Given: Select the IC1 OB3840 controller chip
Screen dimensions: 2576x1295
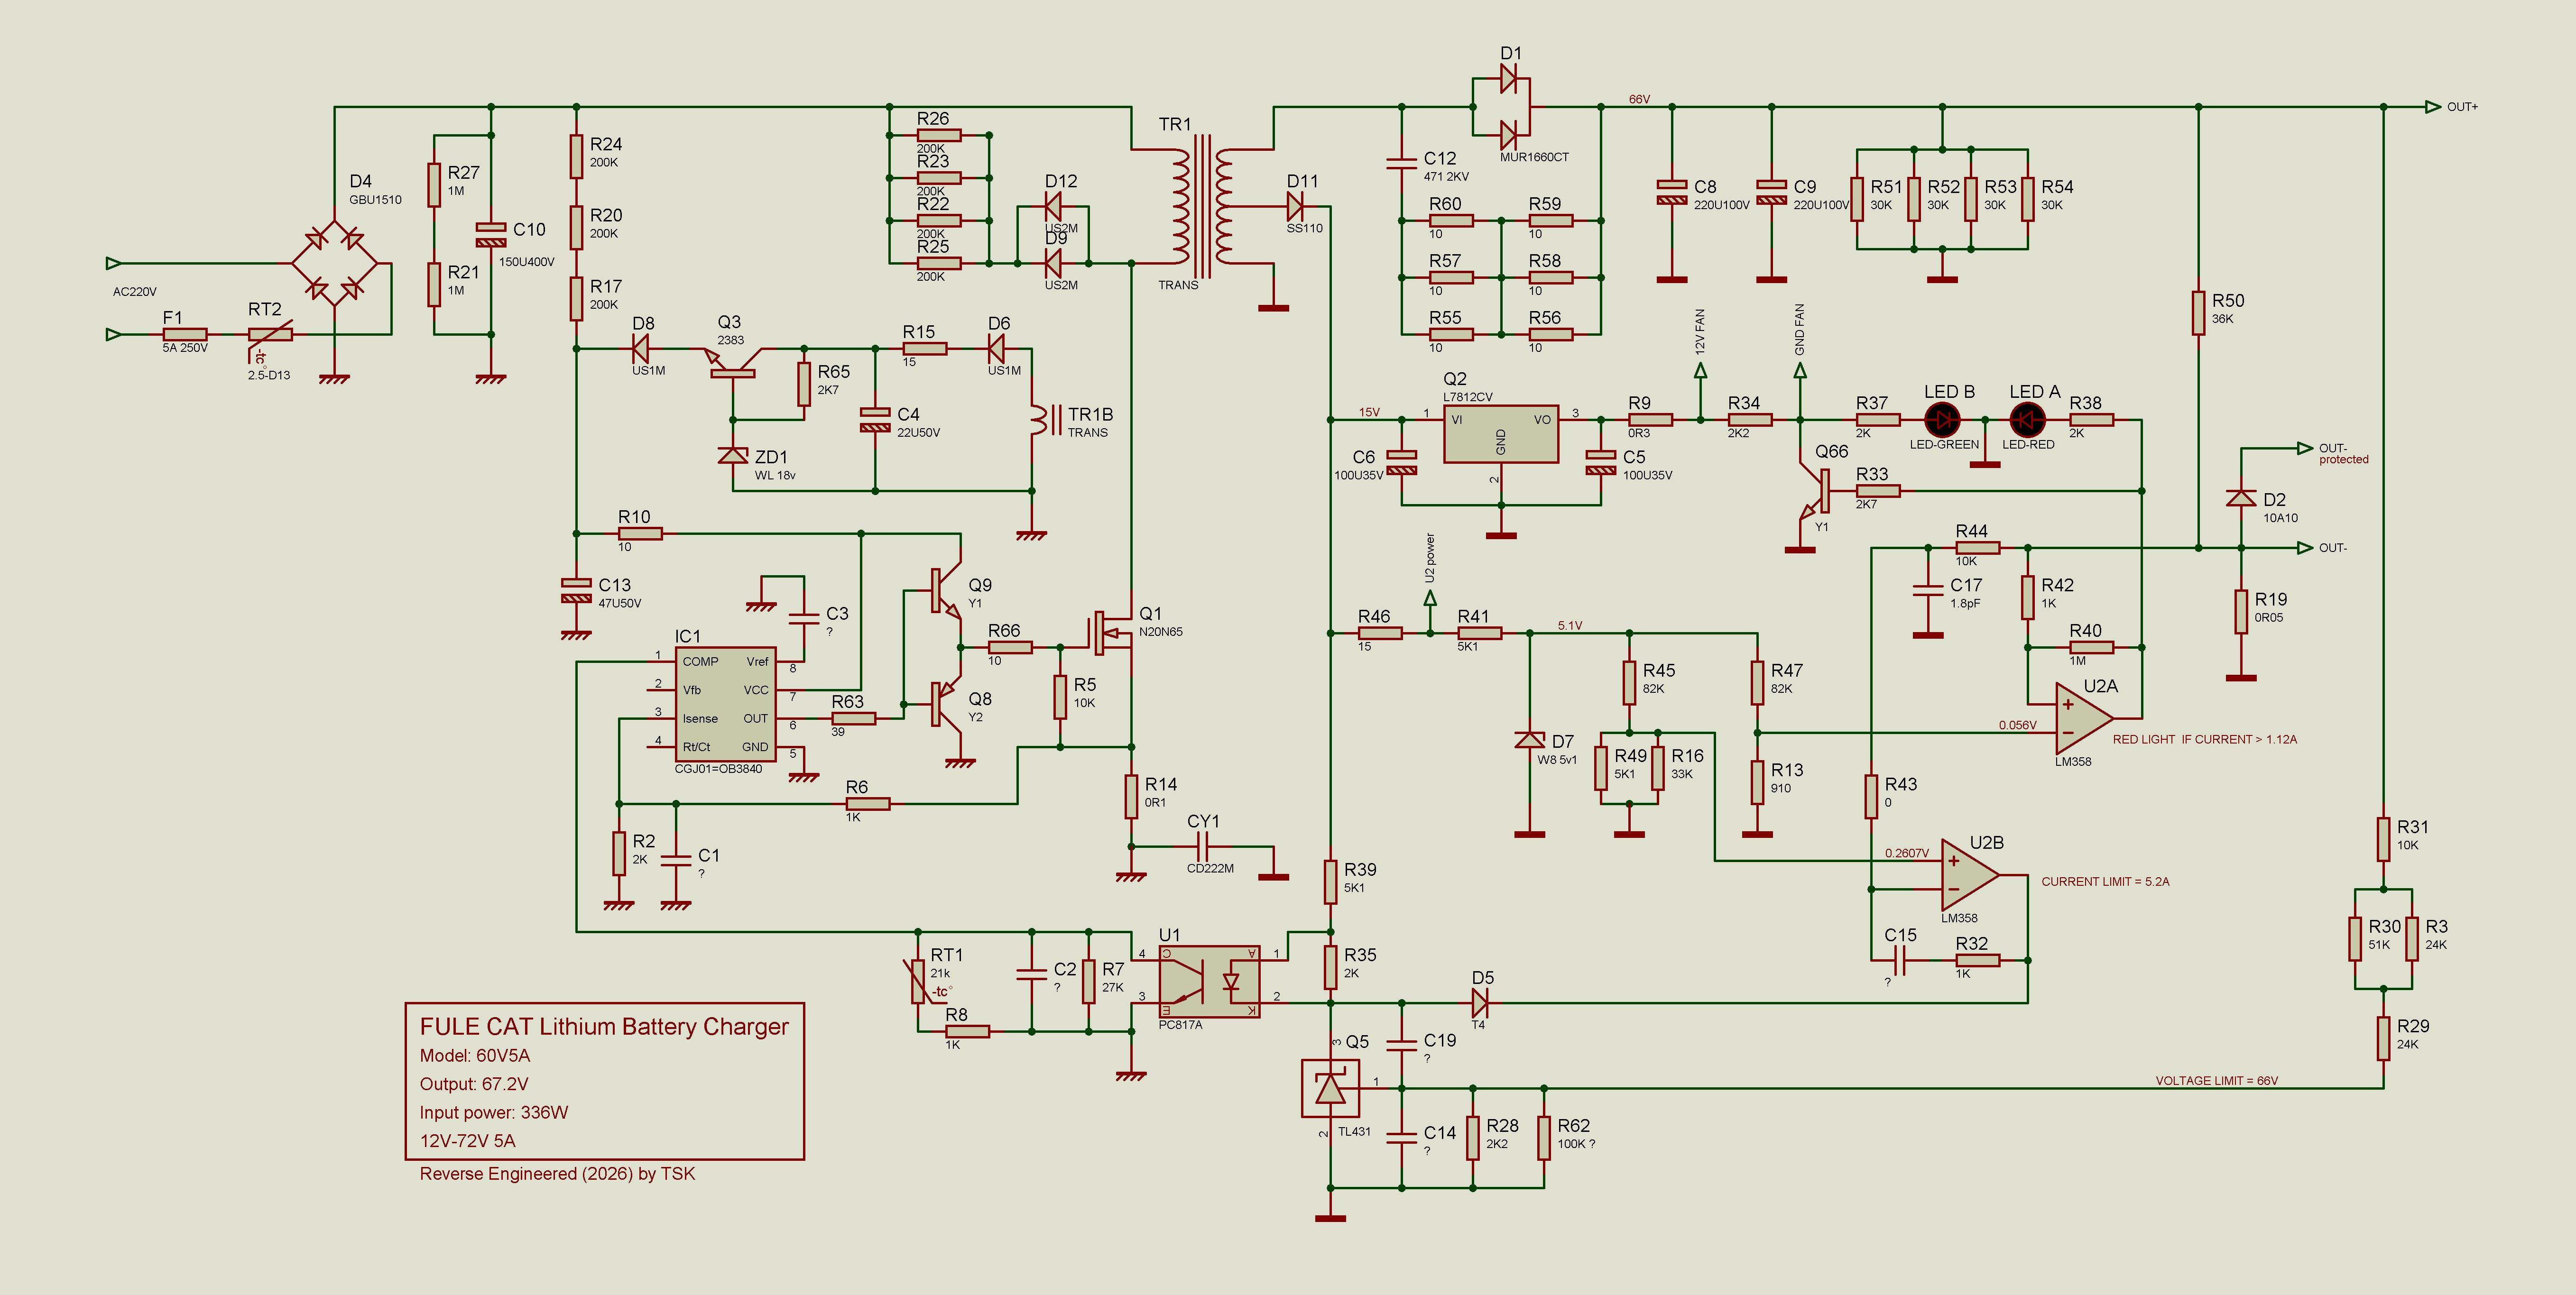Looking at the screenshot, I should click(x=725, y=704).
